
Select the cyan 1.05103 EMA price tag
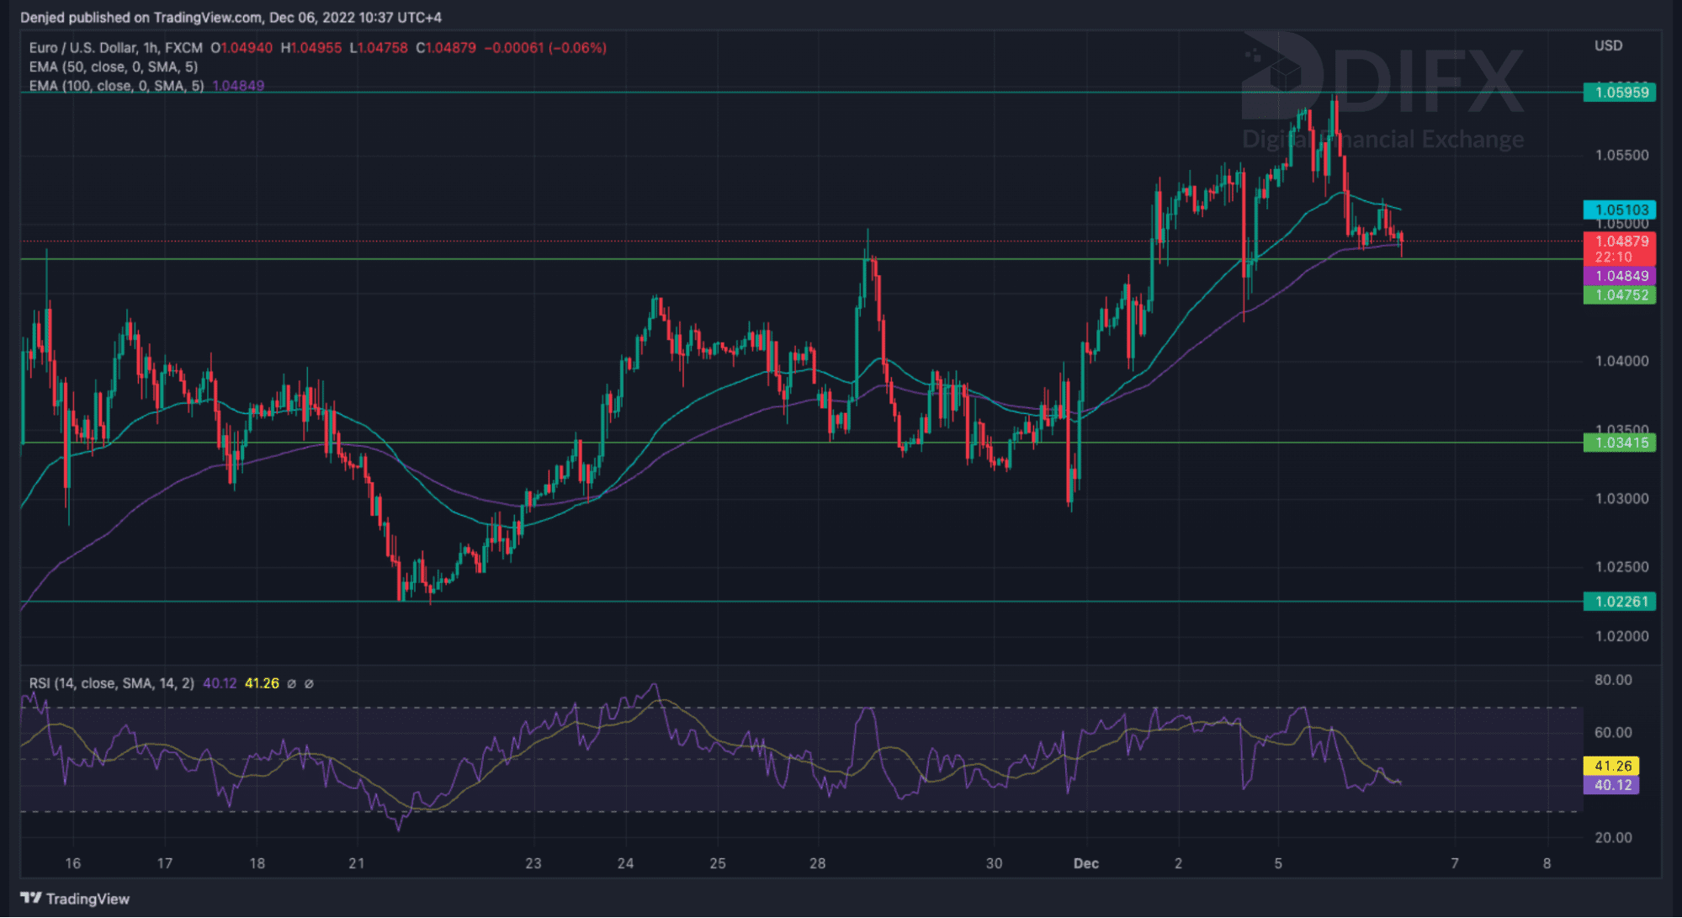1619,210
